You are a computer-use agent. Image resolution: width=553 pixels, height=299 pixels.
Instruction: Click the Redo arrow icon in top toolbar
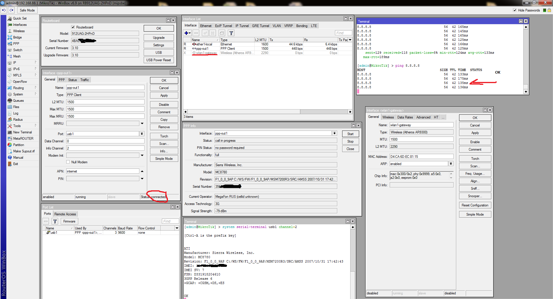pyautogui.click(x=12, y=10)
